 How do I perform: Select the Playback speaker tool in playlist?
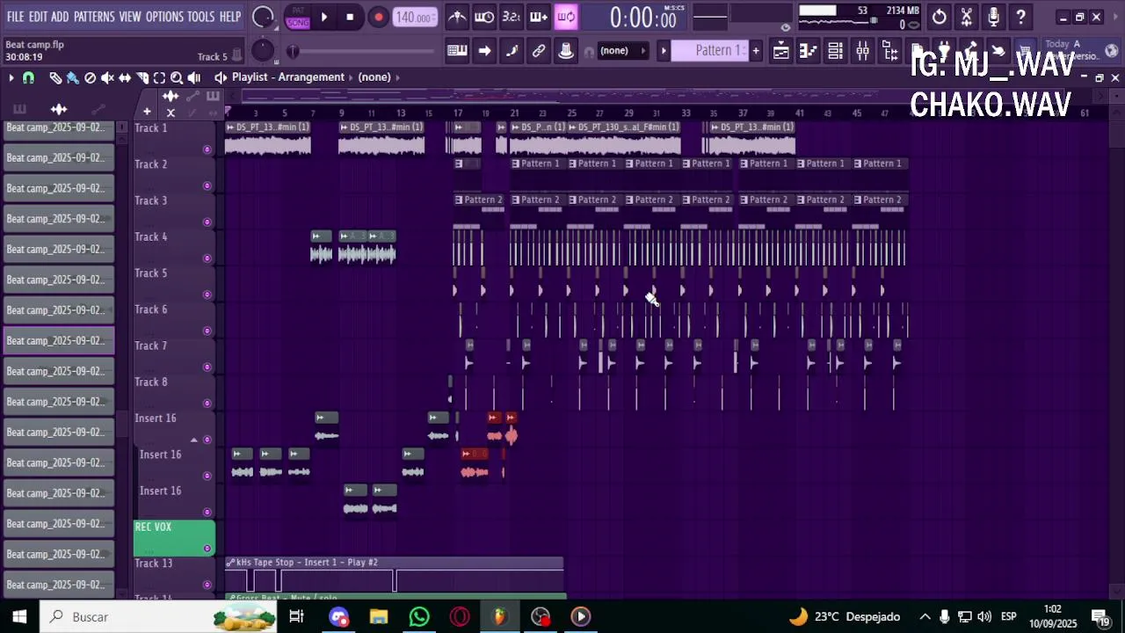click(x=194, y=77)
